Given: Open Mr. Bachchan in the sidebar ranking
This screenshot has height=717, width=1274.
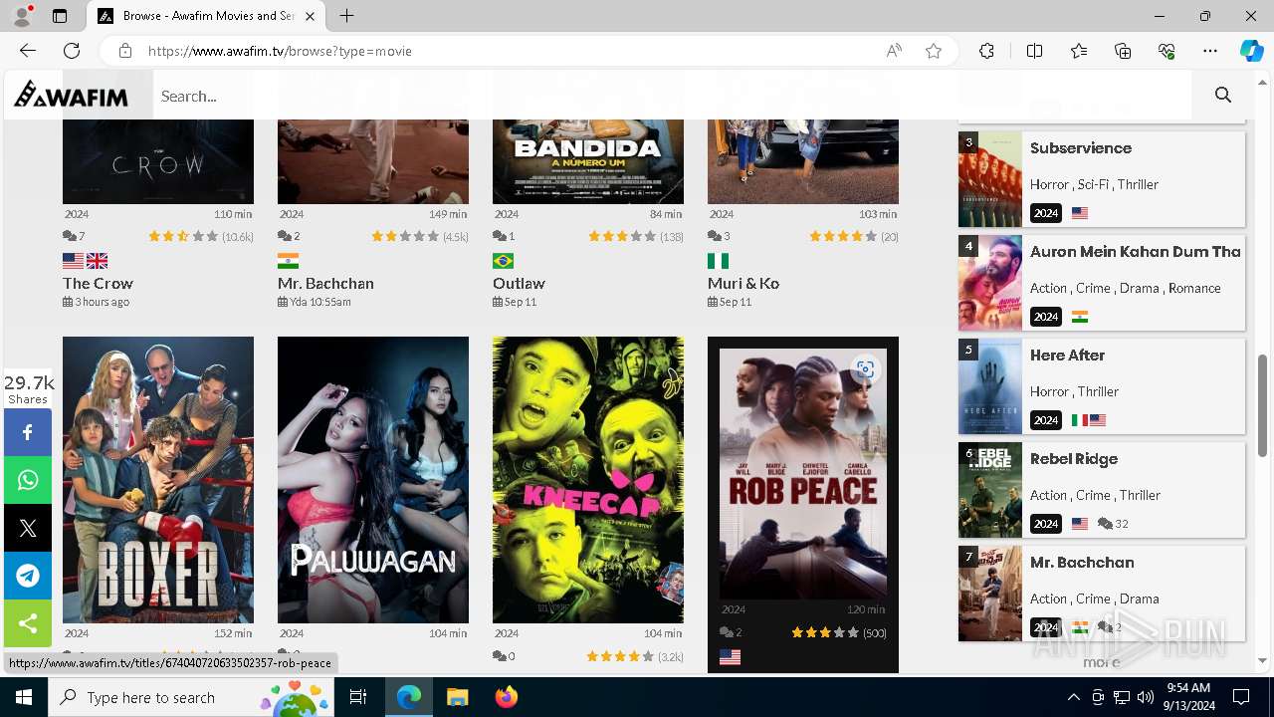Looking at the screenshot, I should 1082,563.
